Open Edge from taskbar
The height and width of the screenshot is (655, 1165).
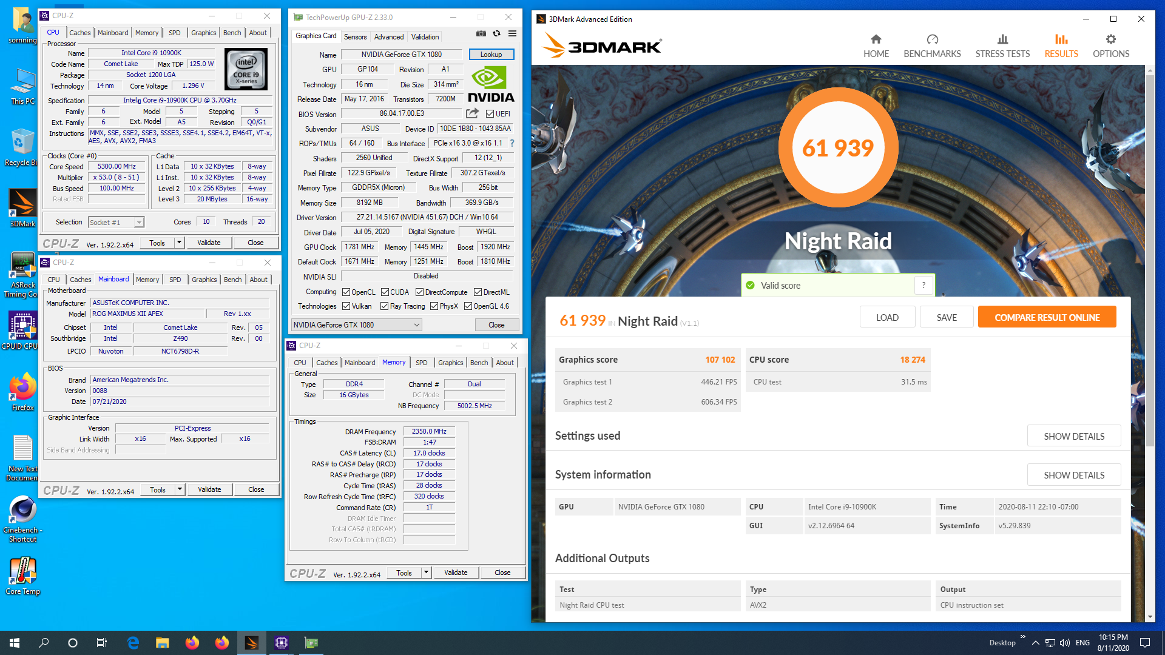pyautogui.click(x=133, y=643)
